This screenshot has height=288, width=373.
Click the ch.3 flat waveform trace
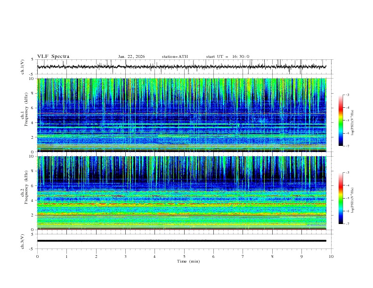click(x=181, y=241)
